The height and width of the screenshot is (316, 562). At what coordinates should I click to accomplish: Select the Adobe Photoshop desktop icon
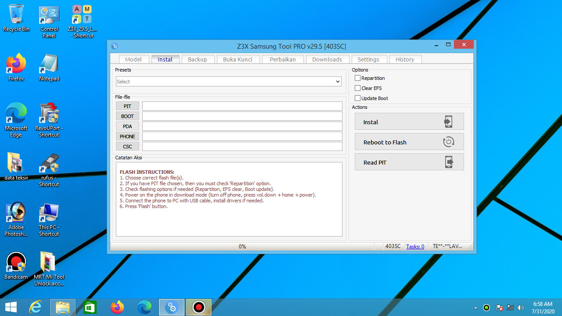coord(16,219)
